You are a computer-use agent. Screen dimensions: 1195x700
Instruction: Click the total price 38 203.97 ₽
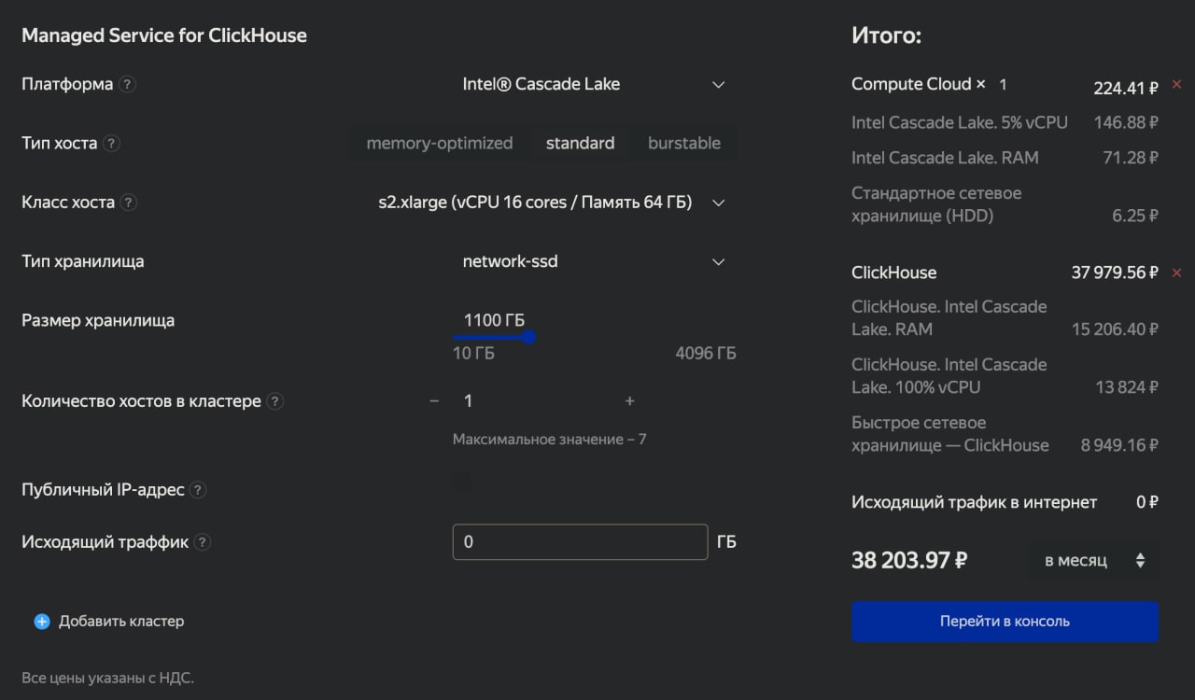tap(909, 561)
